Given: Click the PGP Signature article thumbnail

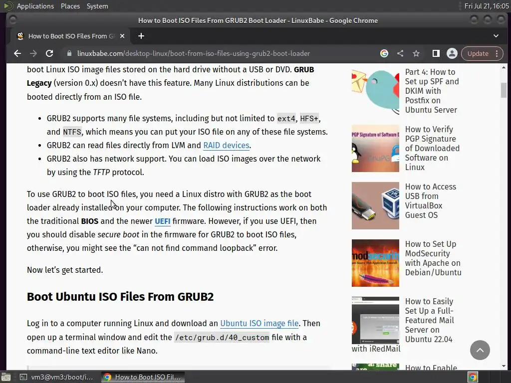Looking at the screenshot, I should pyautogui.click(x=375, y=148).
